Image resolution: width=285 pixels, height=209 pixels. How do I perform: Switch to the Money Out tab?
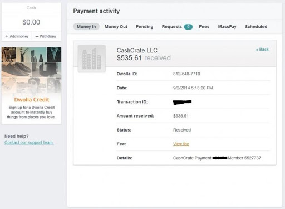[116, 27]
